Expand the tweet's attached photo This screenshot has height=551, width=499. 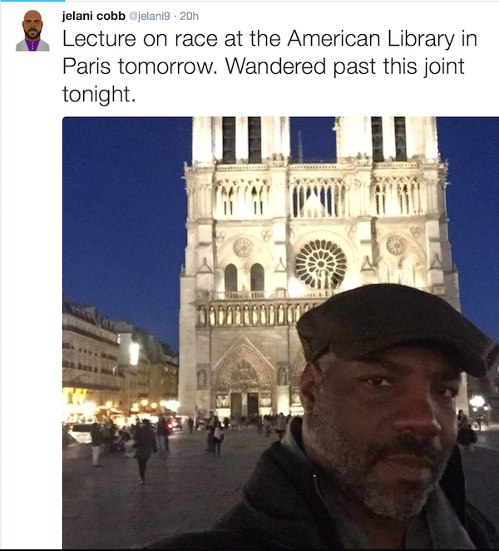click(280, 332)
